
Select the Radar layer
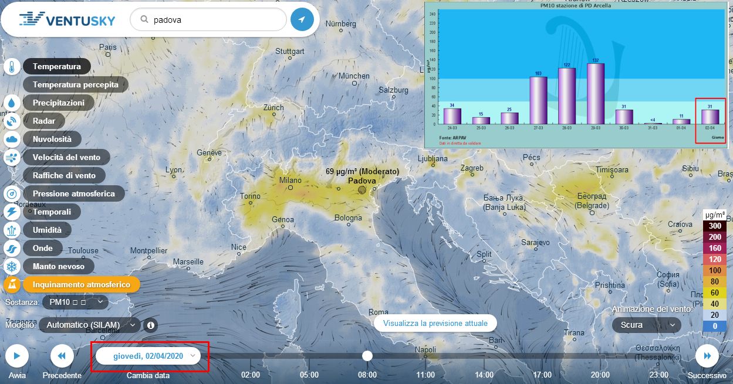(x=44, y=121)
